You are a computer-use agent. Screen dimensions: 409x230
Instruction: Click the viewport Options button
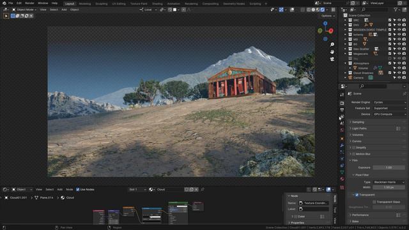328,16
